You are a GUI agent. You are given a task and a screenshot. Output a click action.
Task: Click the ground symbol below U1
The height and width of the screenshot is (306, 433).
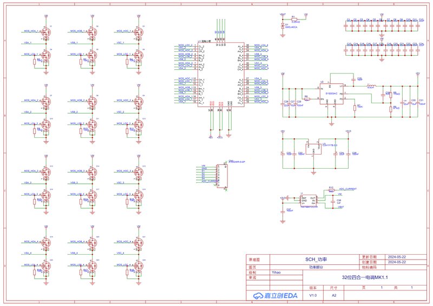[228, 136]
